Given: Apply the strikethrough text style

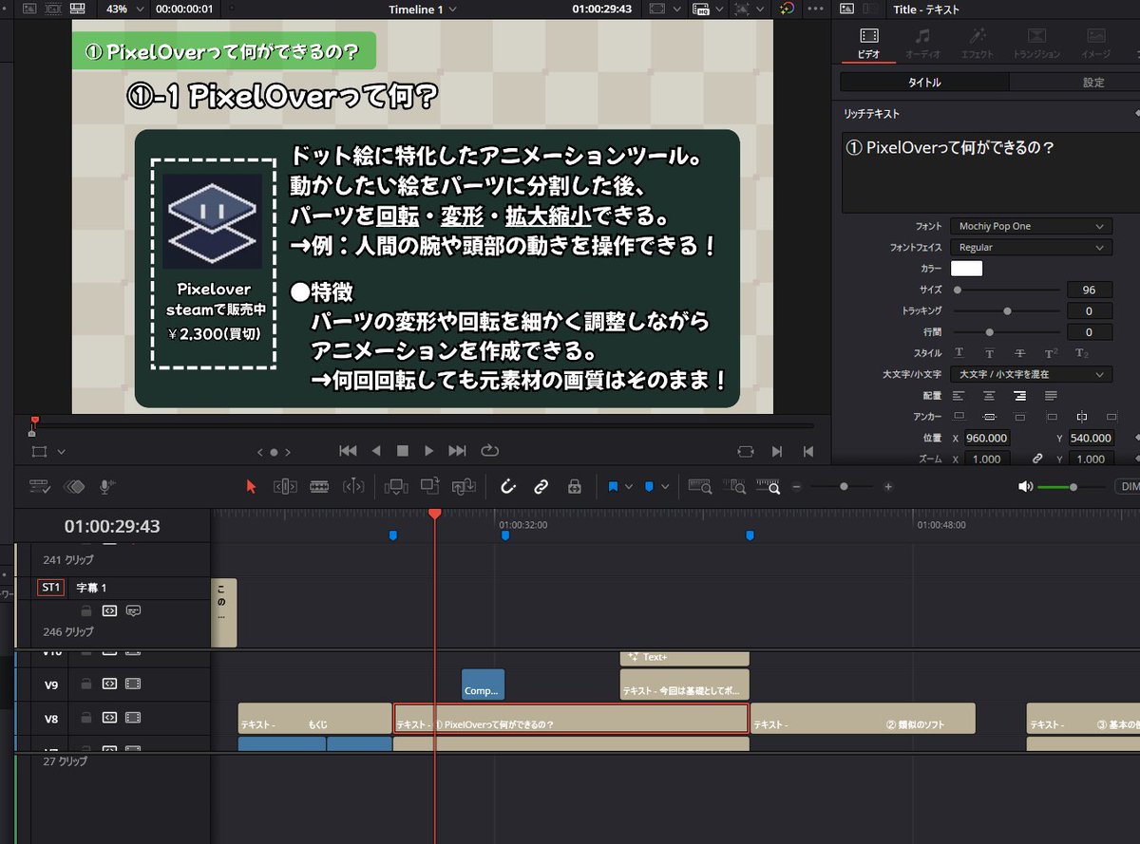Looking at the screenshot, I should [1019, 353].
